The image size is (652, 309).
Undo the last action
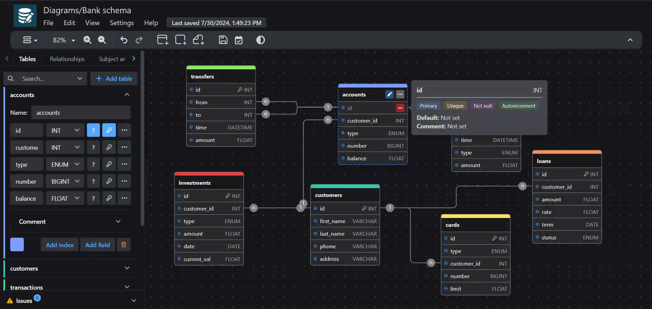(x=124, y=40)
